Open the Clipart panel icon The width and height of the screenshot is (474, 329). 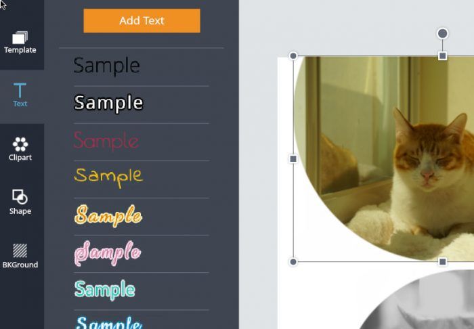20,144
